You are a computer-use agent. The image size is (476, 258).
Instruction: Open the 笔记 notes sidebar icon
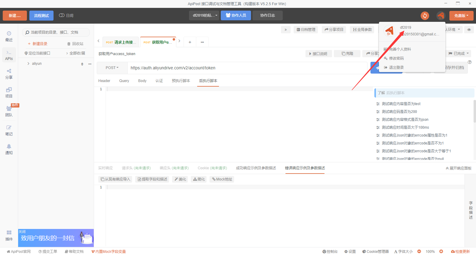point(9,131)
